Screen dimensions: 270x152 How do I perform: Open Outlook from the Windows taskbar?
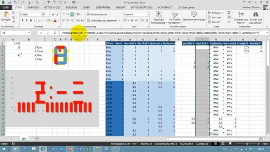[61, 149]
